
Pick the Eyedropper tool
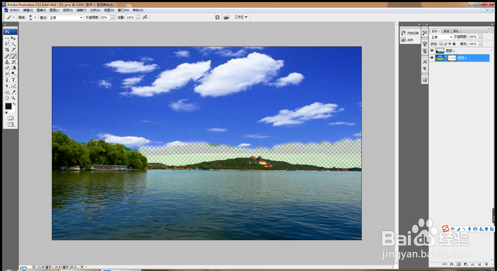pyautogui.click(x=13, y=92)
